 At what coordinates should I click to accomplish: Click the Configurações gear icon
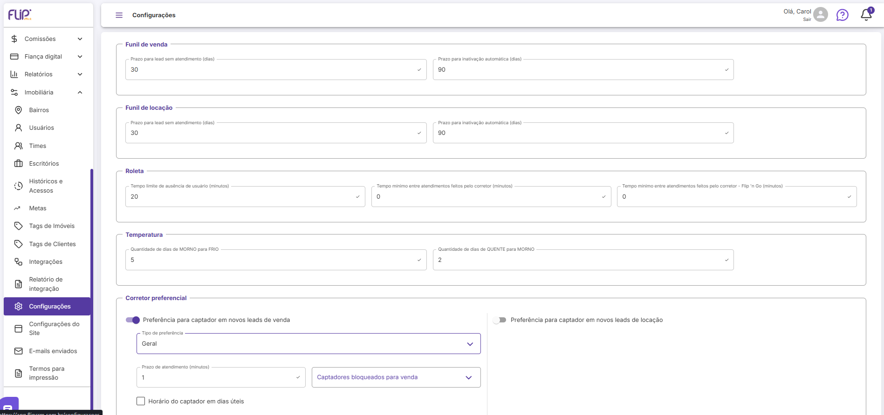(x=19, y=307)
